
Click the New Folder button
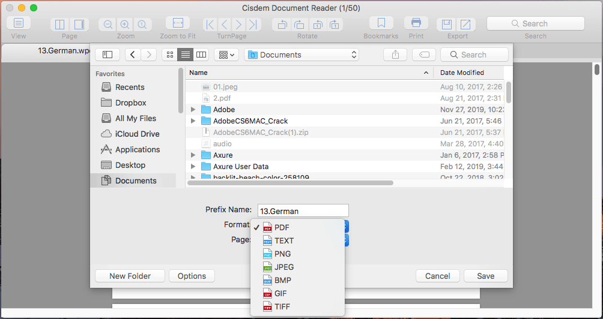[130, 276]
